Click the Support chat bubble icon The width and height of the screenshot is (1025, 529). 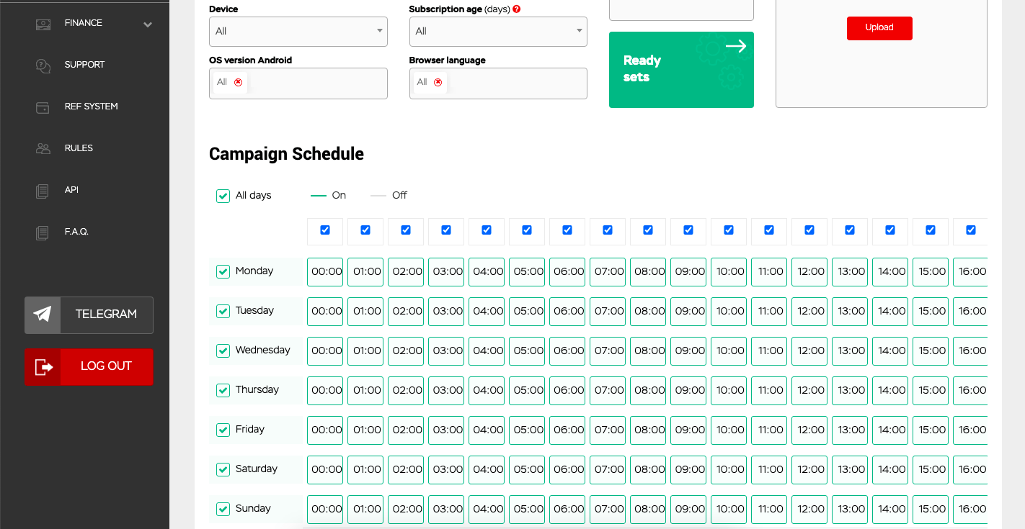click(x=43, y=65)
